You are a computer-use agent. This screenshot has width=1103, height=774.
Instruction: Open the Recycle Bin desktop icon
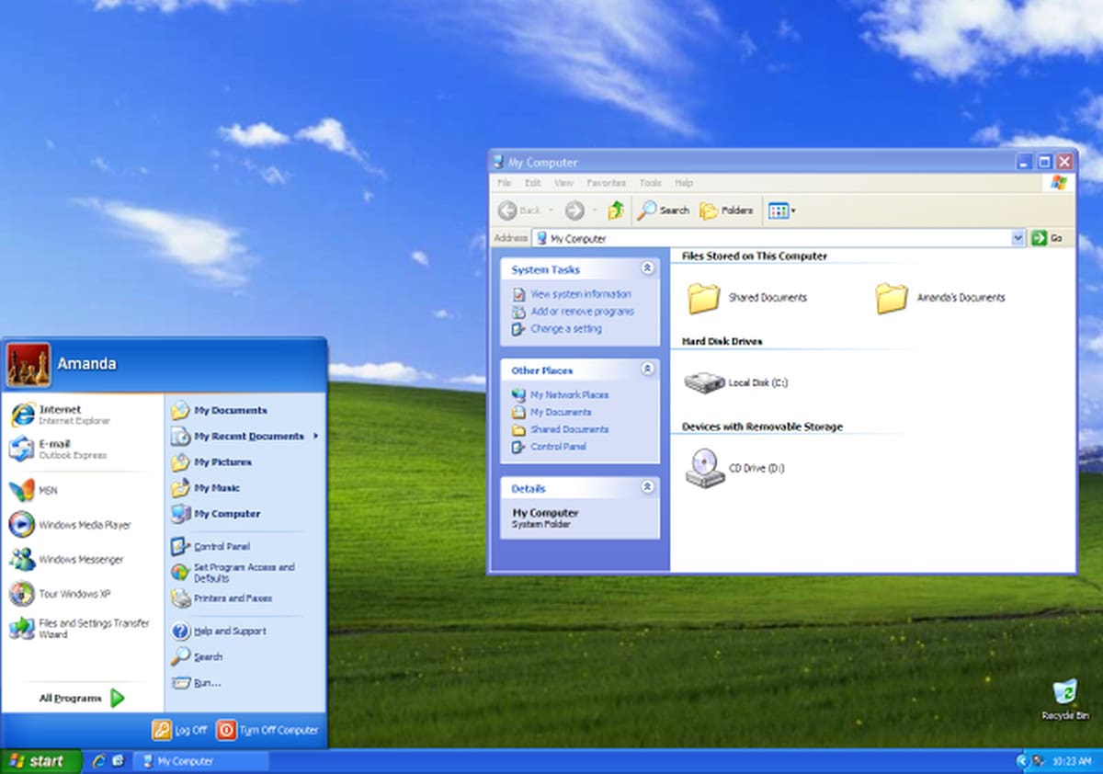1065,700
